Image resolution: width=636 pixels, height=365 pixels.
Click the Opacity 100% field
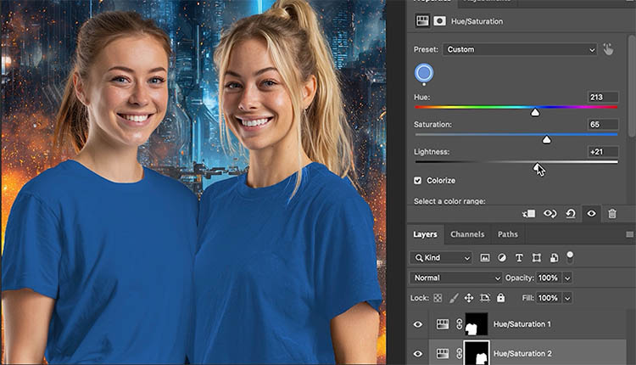549,278
